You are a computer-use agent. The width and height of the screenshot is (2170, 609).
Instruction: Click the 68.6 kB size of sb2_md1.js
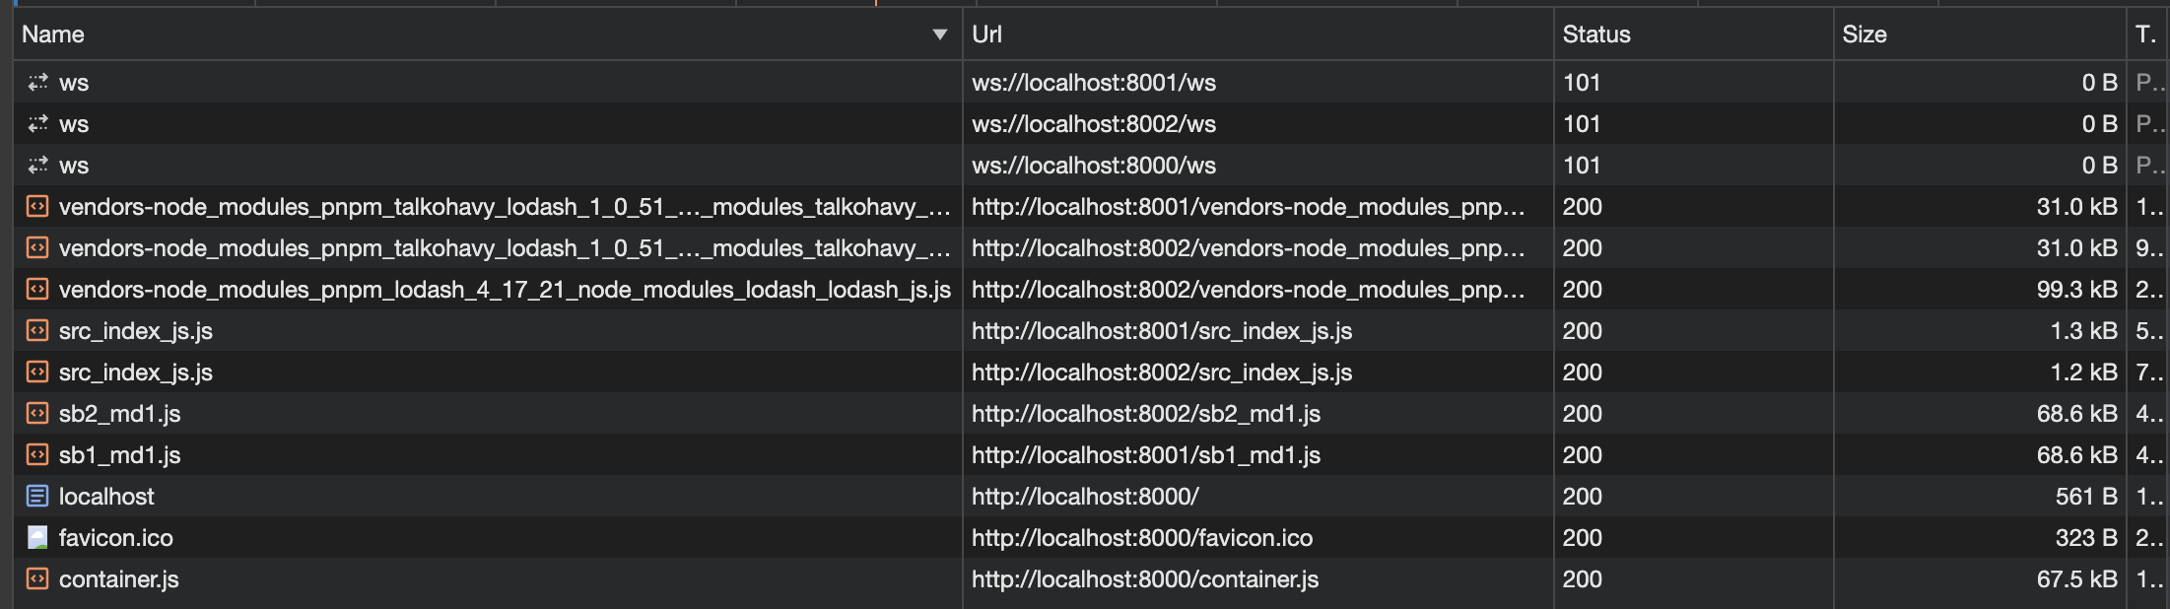coord(2077,414)
